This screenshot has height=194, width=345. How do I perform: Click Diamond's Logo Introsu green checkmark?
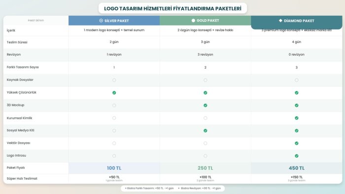click(297, 156)
